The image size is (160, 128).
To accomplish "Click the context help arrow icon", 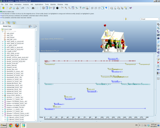I will 130,8.
